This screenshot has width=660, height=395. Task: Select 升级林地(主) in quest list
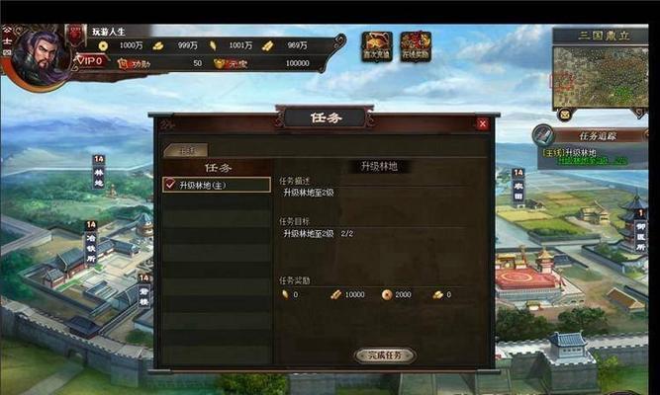click(217, 185)
